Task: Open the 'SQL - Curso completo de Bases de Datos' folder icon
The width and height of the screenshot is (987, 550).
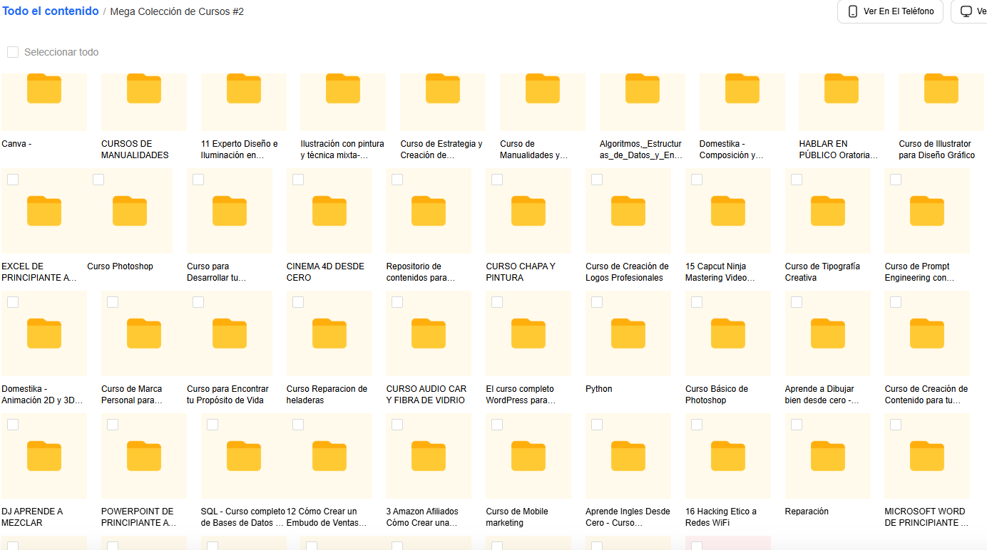Action: click(244, 456)
